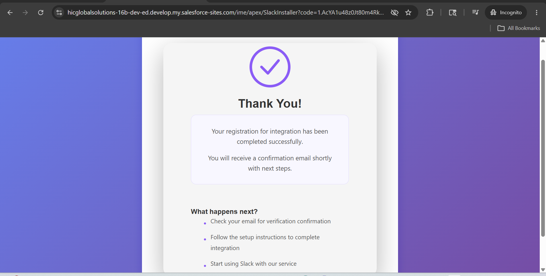
Task: View site information icon in address bar
Action: coord(59,13)
